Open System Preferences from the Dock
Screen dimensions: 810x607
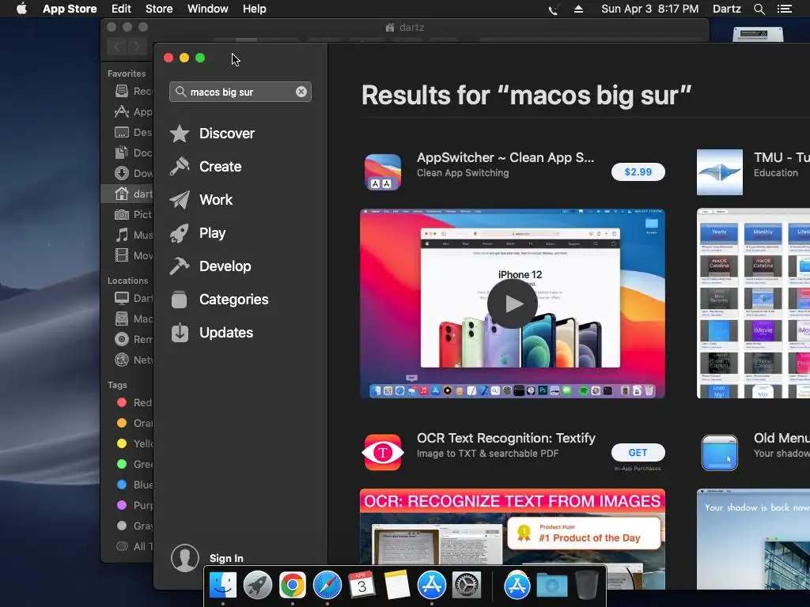467,585
